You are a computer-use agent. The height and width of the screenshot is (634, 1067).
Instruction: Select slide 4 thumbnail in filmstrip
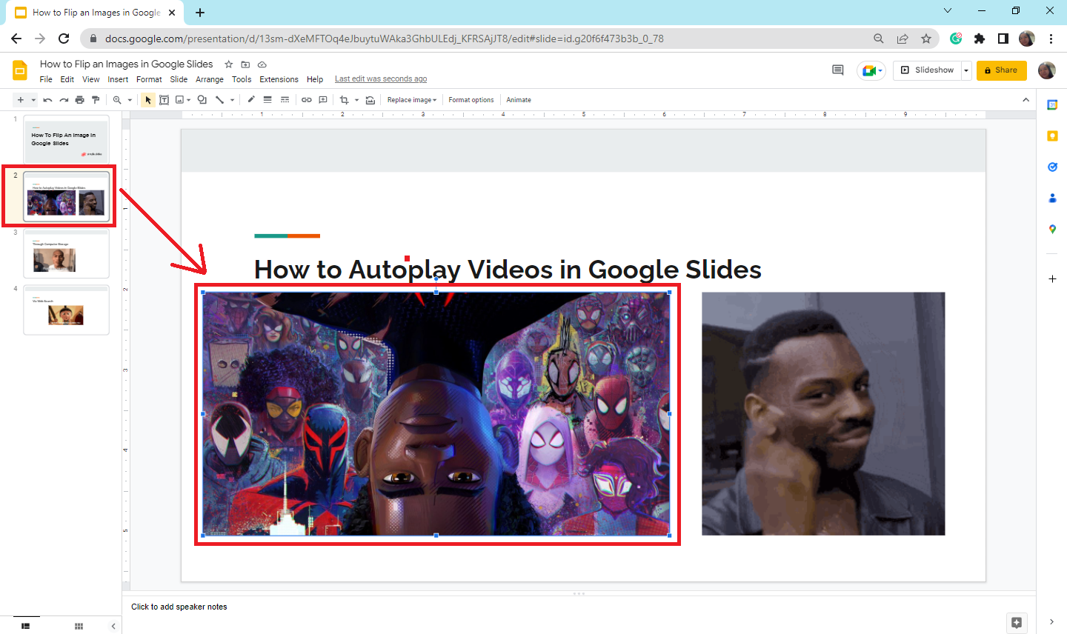click(66, 310)
